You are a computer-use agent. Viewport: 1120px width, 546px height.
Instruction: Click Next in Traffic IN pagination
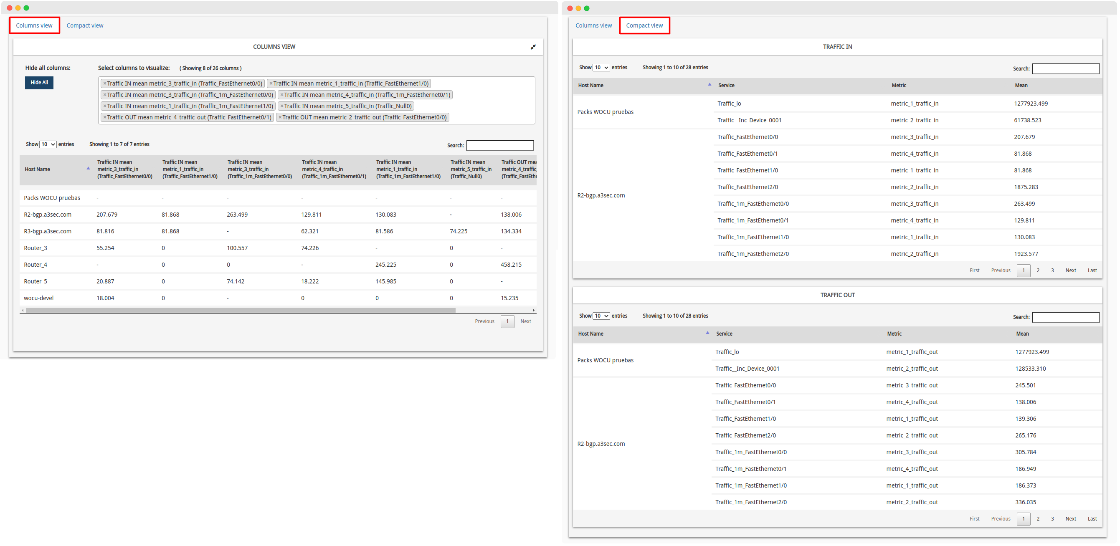[1070, 270]
